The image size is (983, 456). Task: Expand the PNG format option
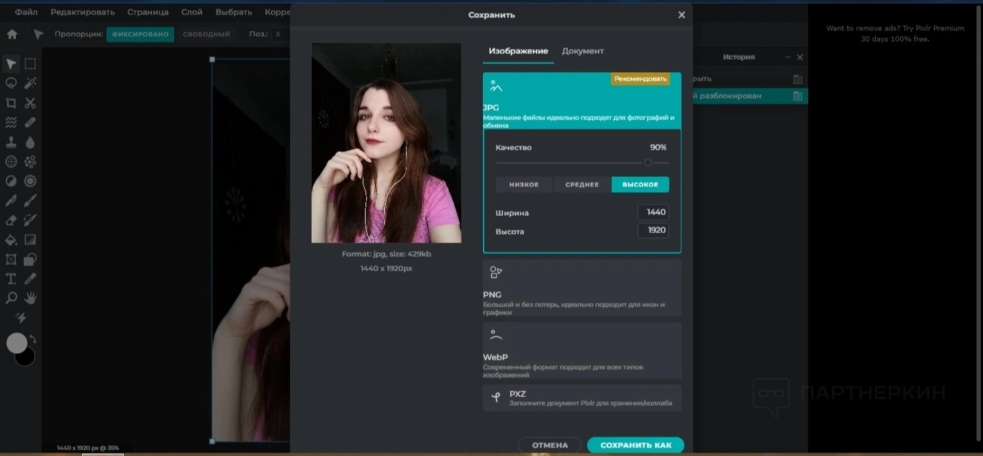[x=581, y=288]
